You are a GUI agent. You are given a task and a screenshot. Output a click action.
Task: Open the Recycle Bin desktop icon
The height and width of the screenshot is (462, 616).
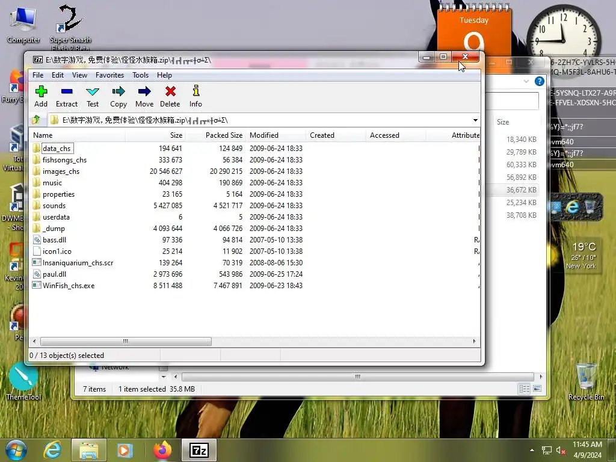click(586, 382)
